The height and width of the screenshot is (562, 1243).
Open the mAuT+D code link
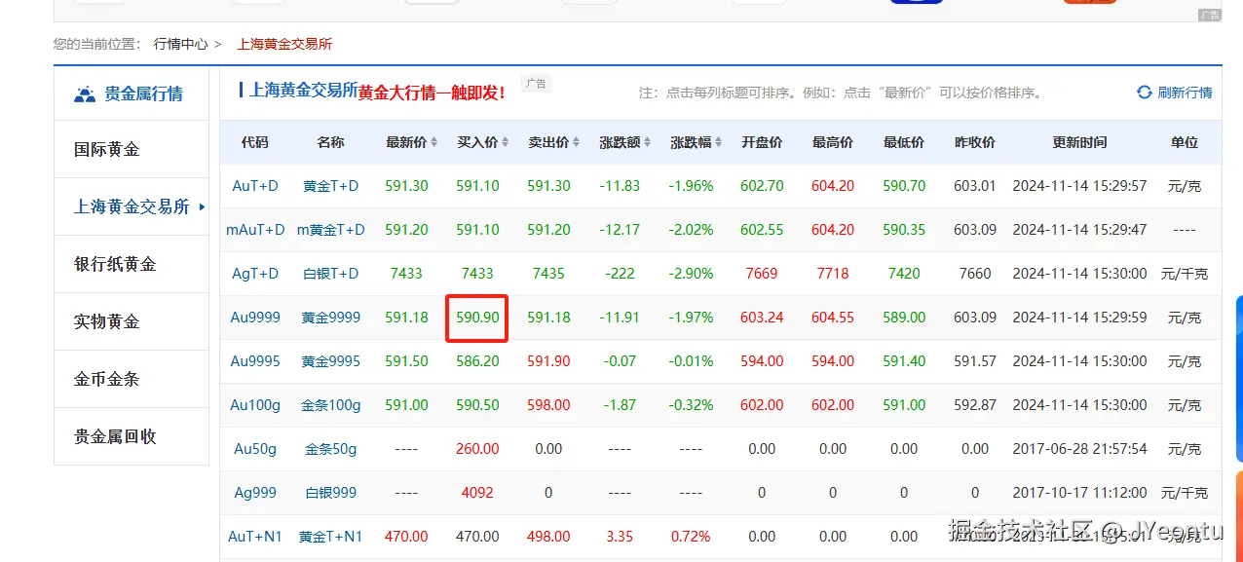coord(255,230)
